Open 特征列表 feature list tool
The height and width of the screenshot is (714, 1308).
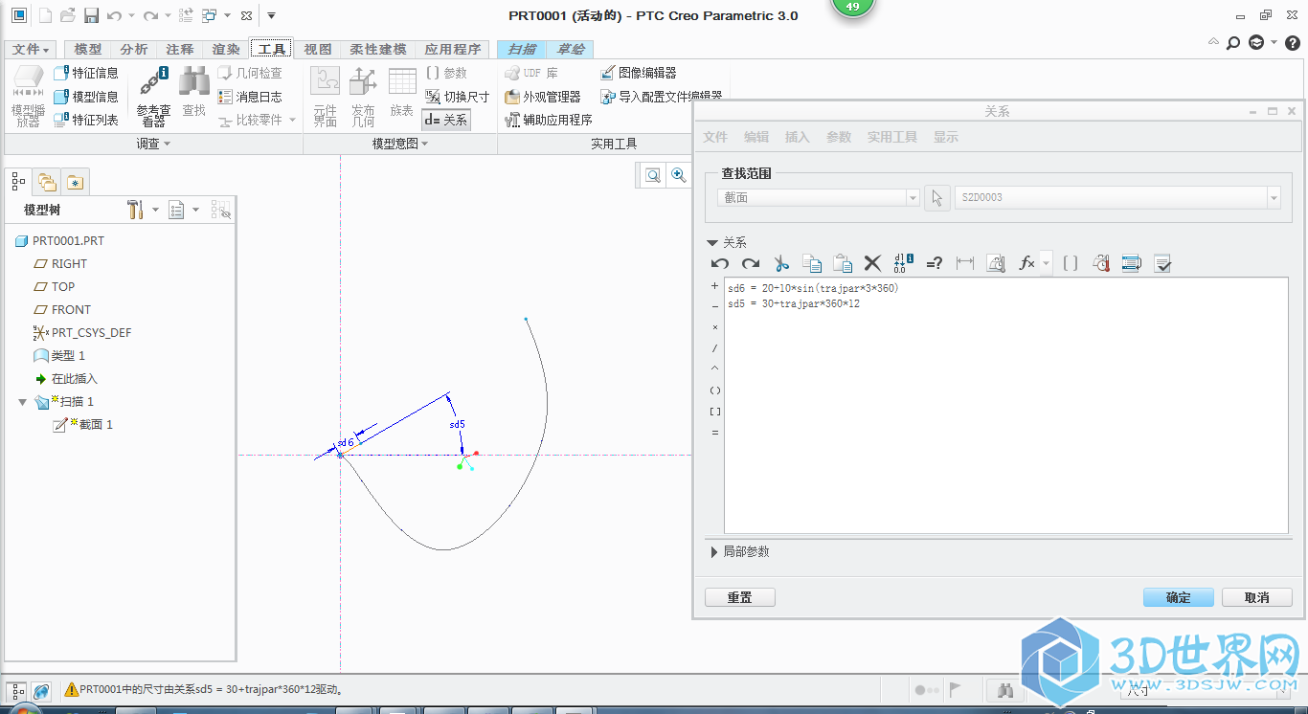tap(86, 120)
